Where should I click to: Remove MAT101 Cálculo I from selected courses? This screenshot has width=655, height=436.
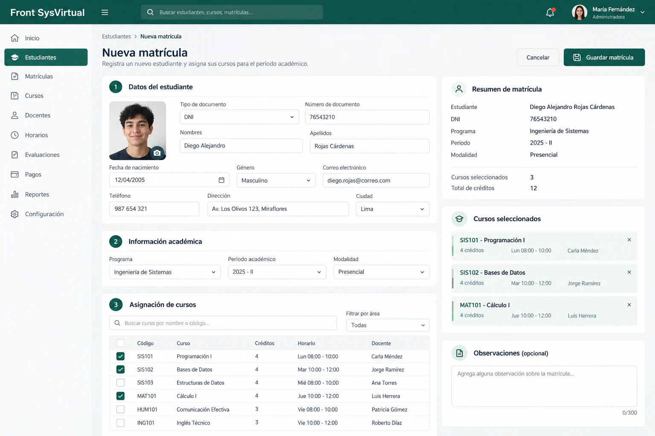tap(629, 305)
